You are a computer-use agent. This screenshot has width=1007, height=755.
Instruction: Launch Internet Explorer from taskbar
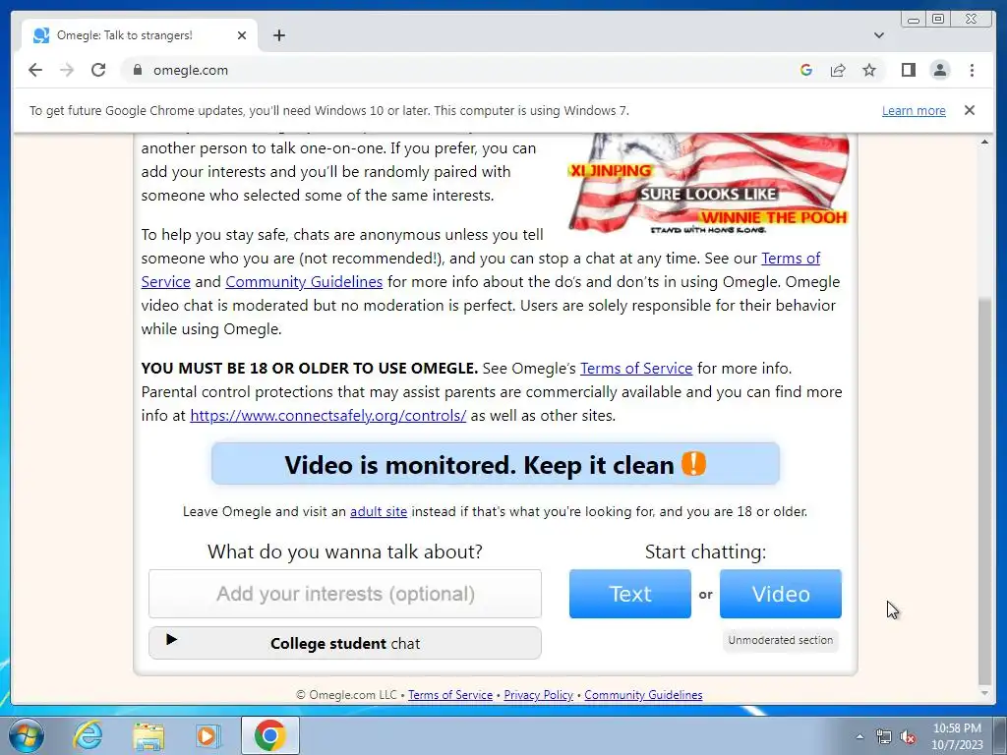[x=88, y=735]
